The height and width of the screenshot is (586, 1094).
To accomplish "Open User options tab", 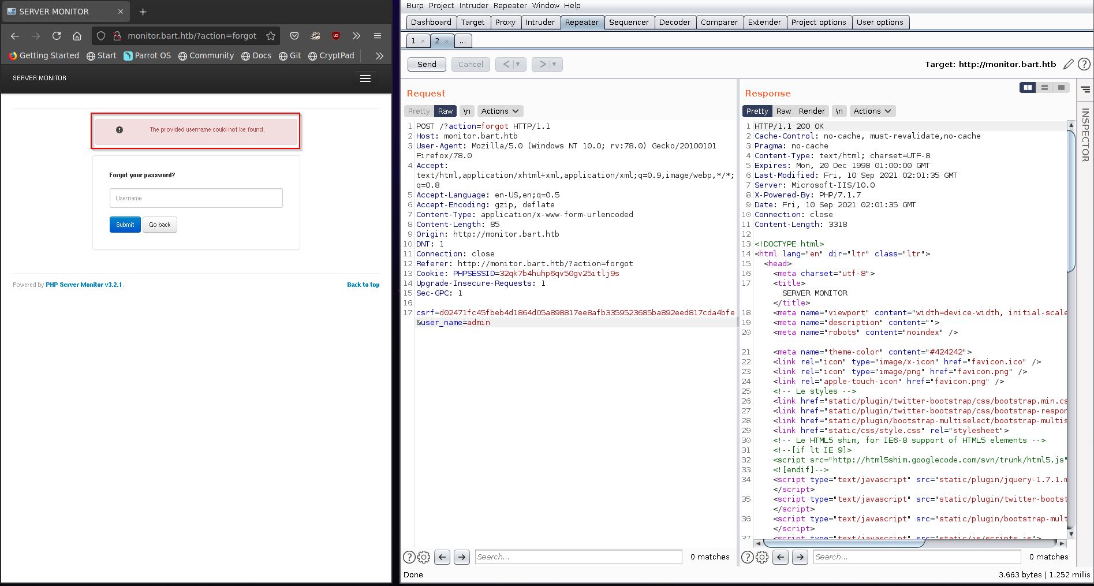I will tap(880, 22).
